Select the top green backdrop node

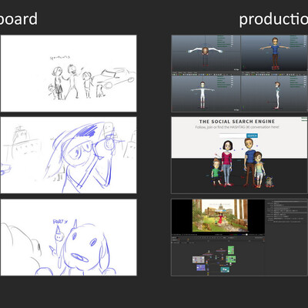click(x=231, y=250)
